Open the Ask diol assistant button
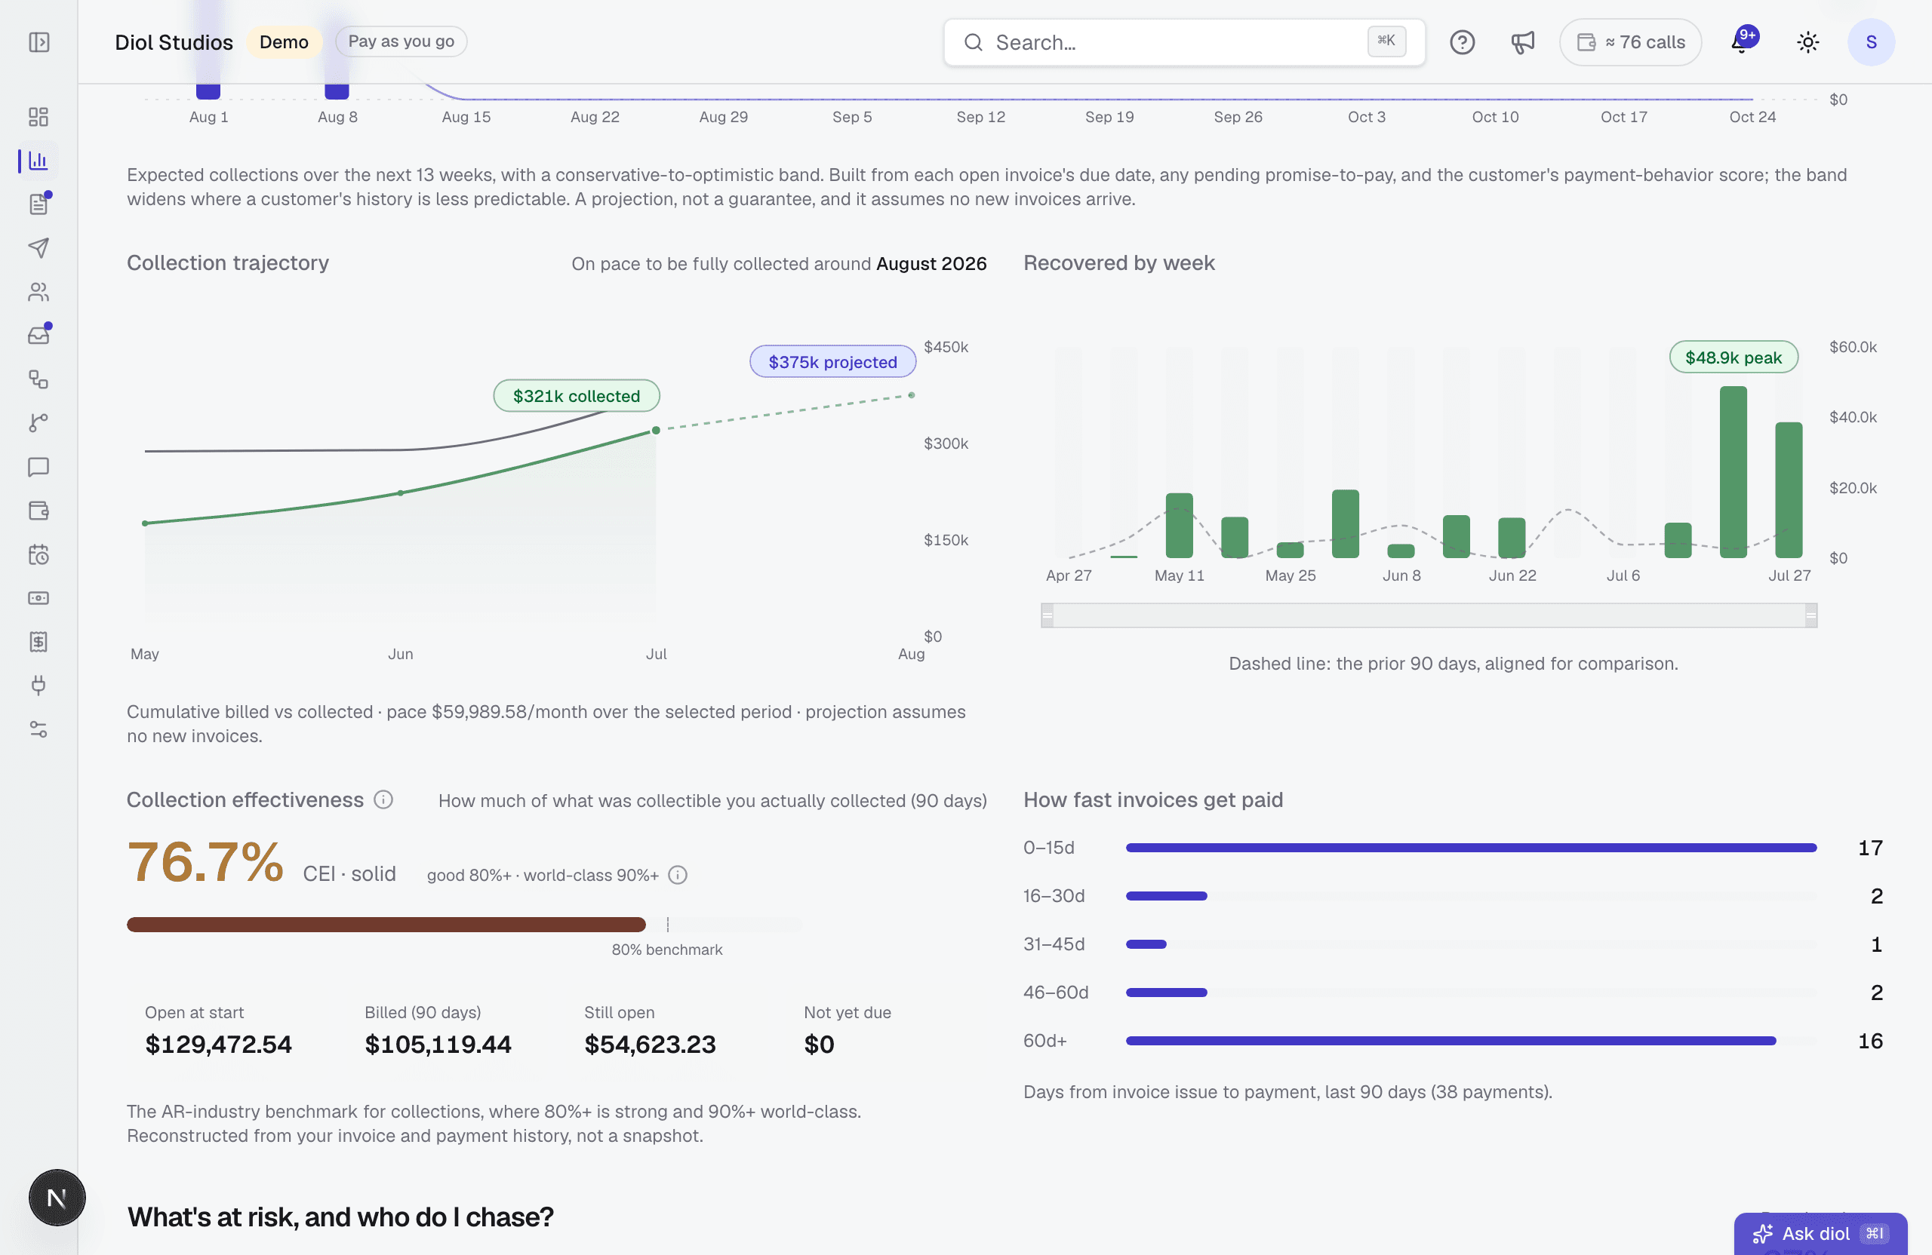Viewport: 1932px width, 1255px height. pos(1820,1233)
